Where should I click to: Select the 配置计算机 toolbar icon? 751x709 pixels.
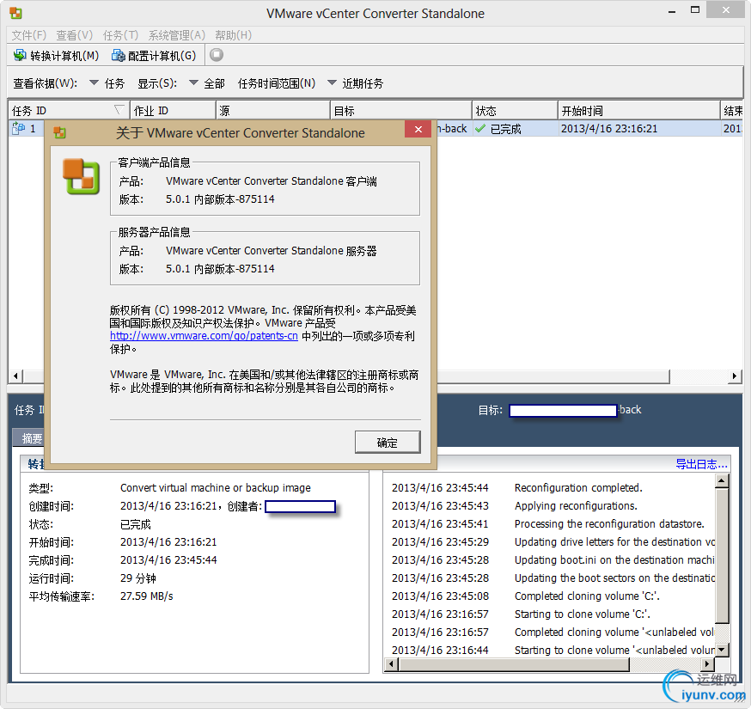[116, 54]
